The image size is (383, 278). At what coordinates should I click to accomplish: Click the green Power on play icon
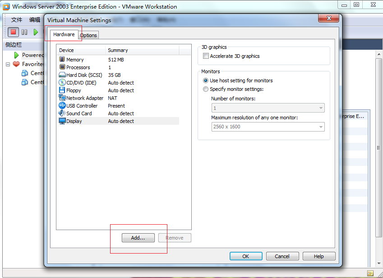pyautogui.click(x=36, y=32)
